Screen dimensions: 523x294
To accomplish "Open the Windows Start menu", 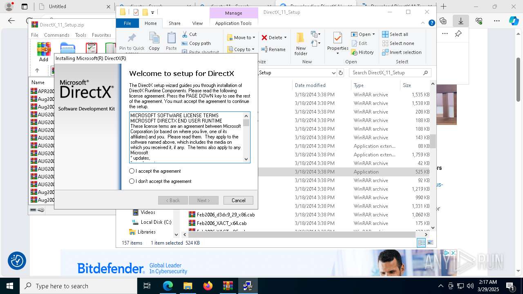I will click(x=10, y=286).
